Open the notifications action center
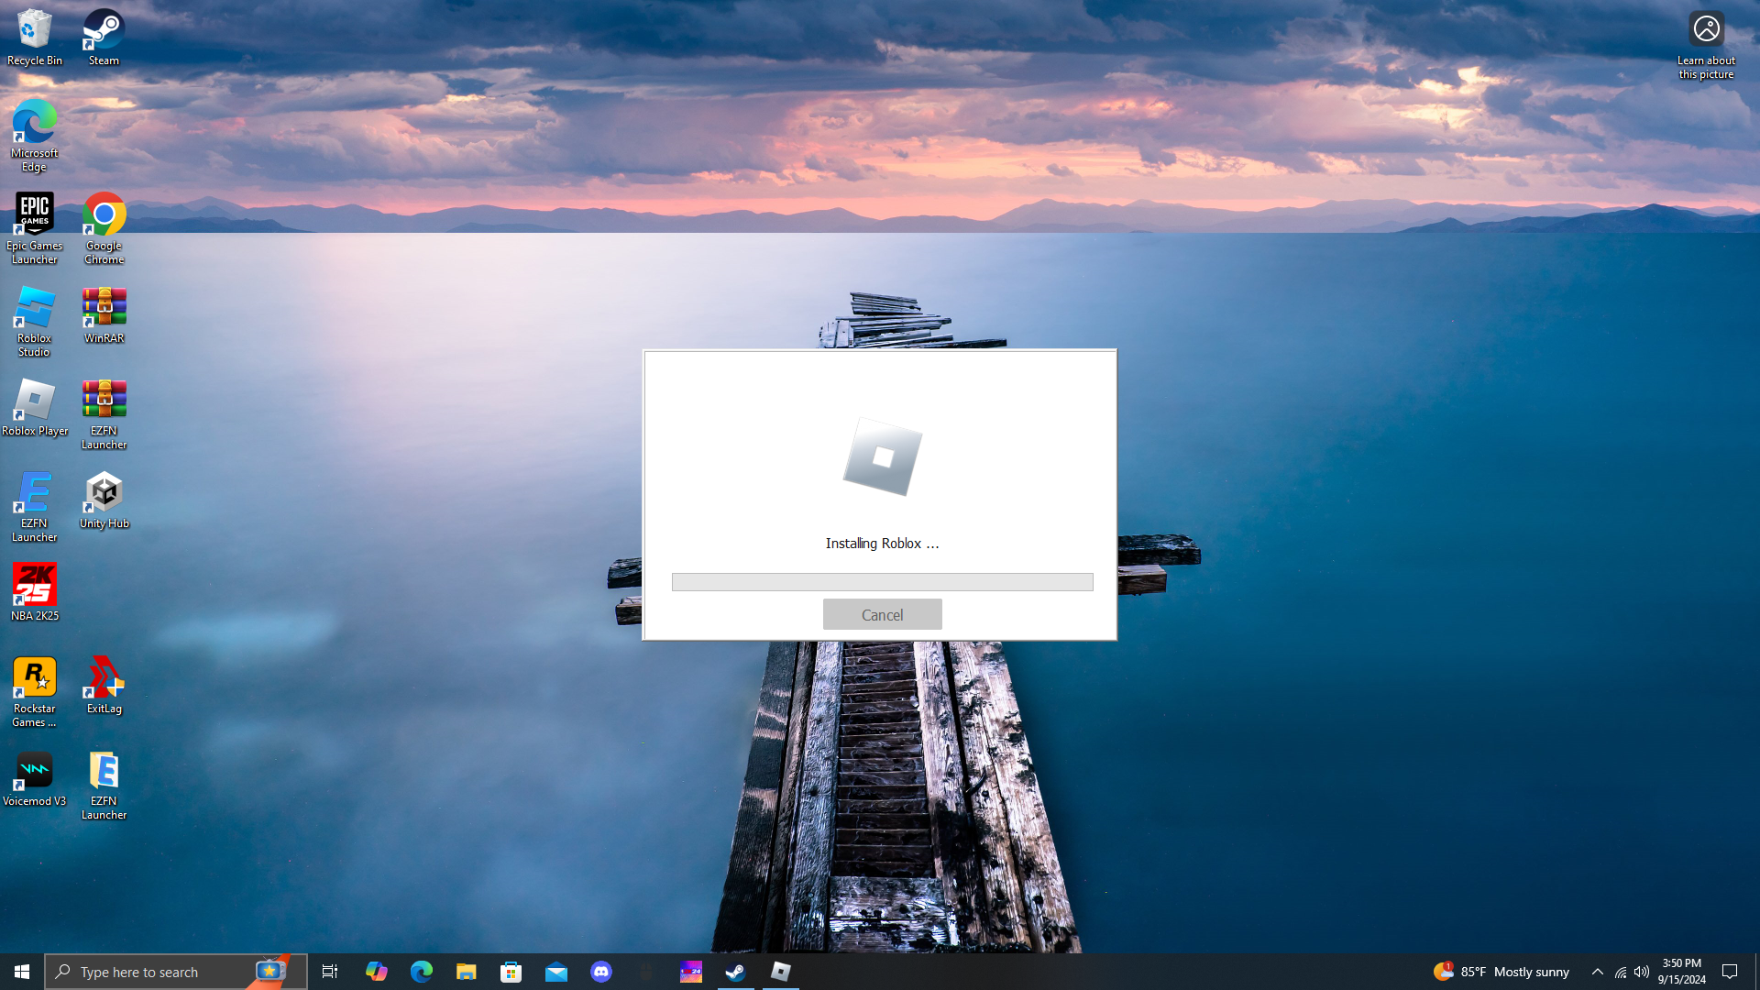 pyautogui.click(x=1730, y=972)
